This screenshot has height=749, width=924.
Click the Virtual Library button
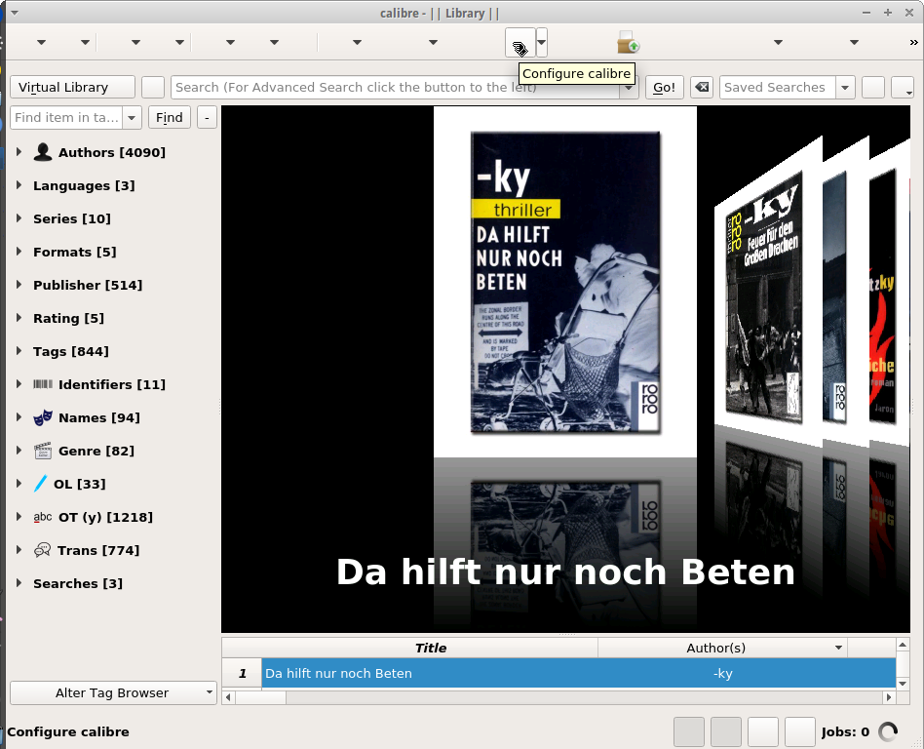72,87
